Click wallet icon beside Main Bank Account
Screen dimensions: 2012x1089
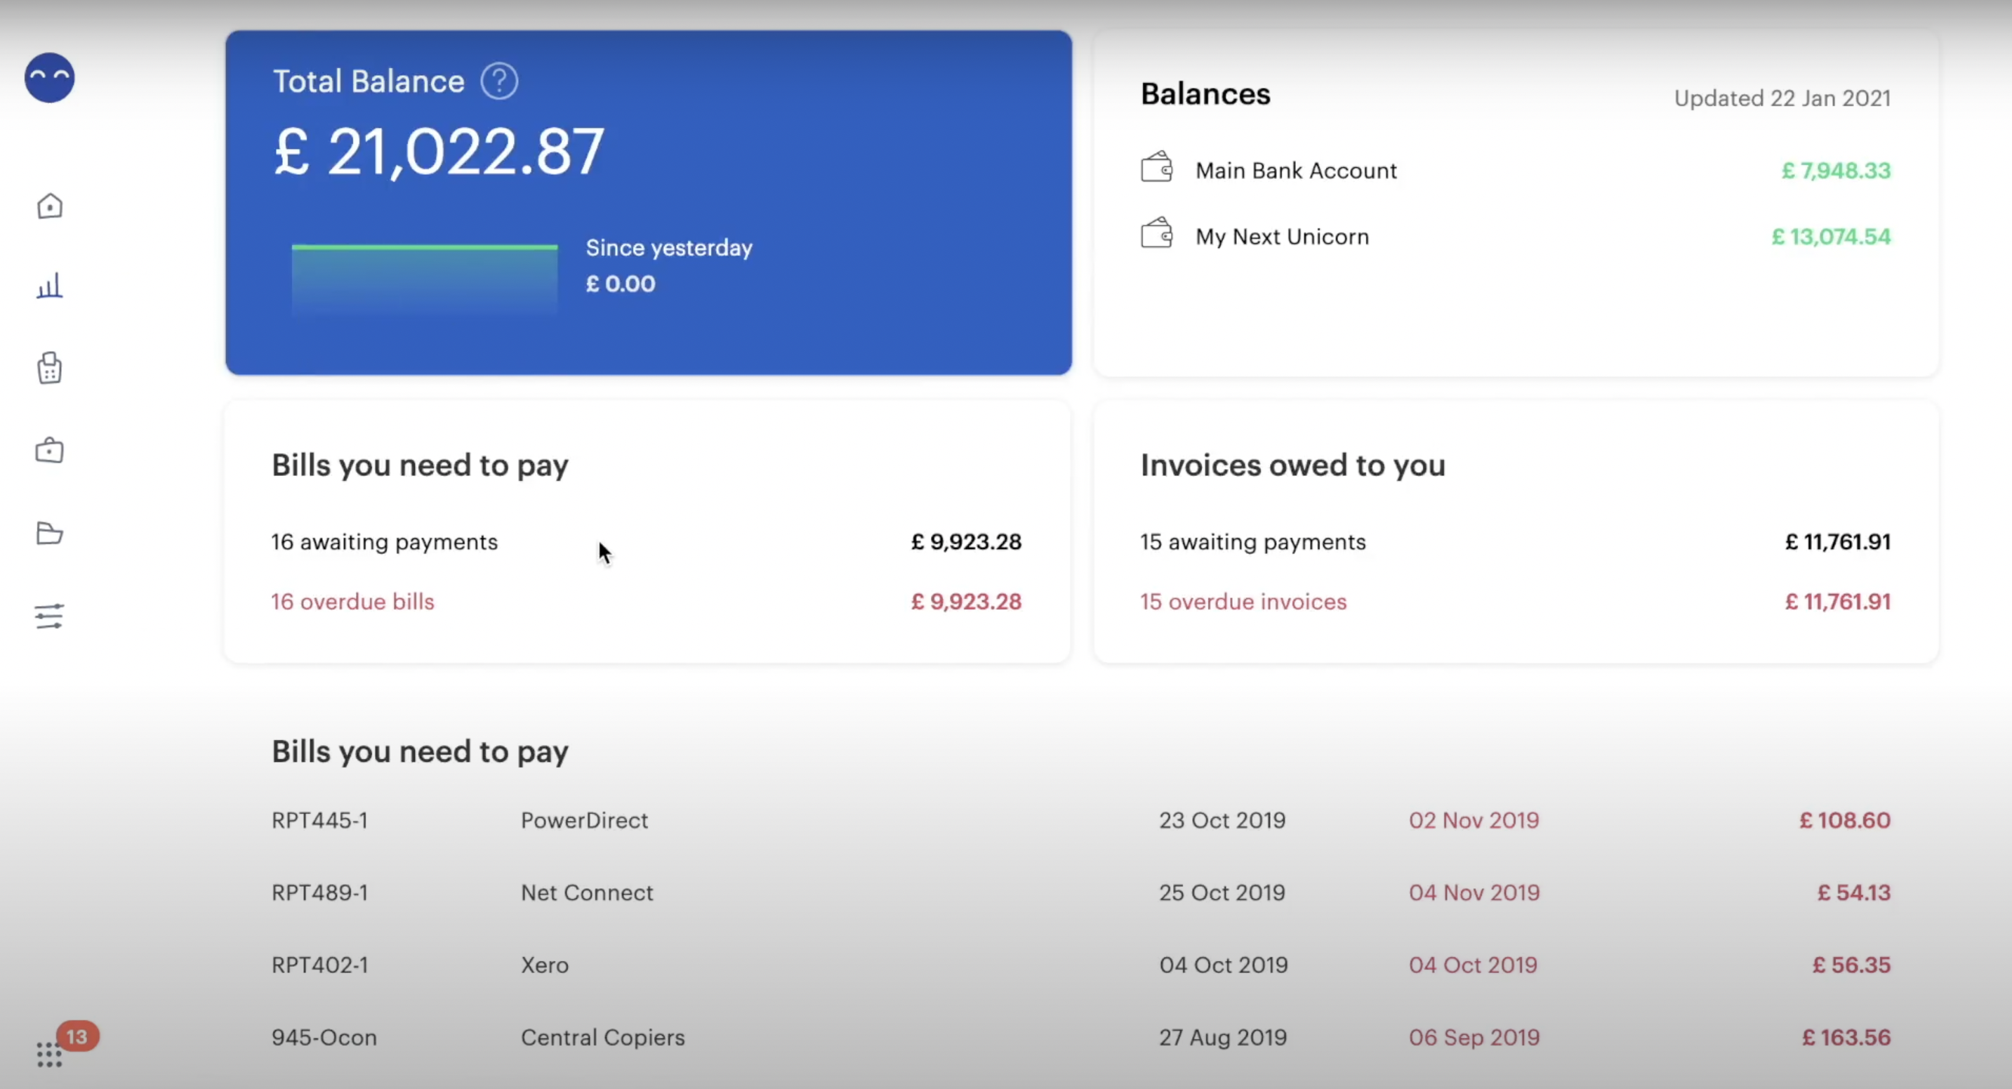[1157, 168]
